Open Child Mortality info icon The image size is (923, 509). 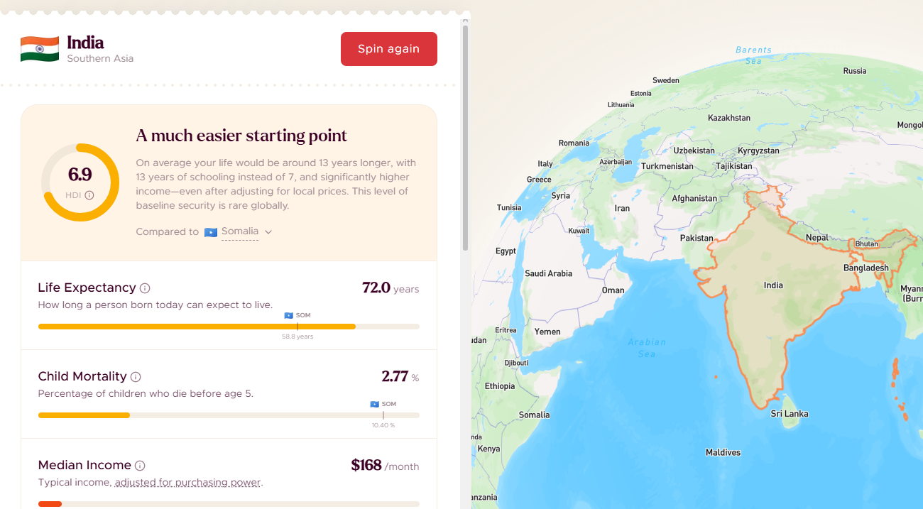click(x=136, y=377)
